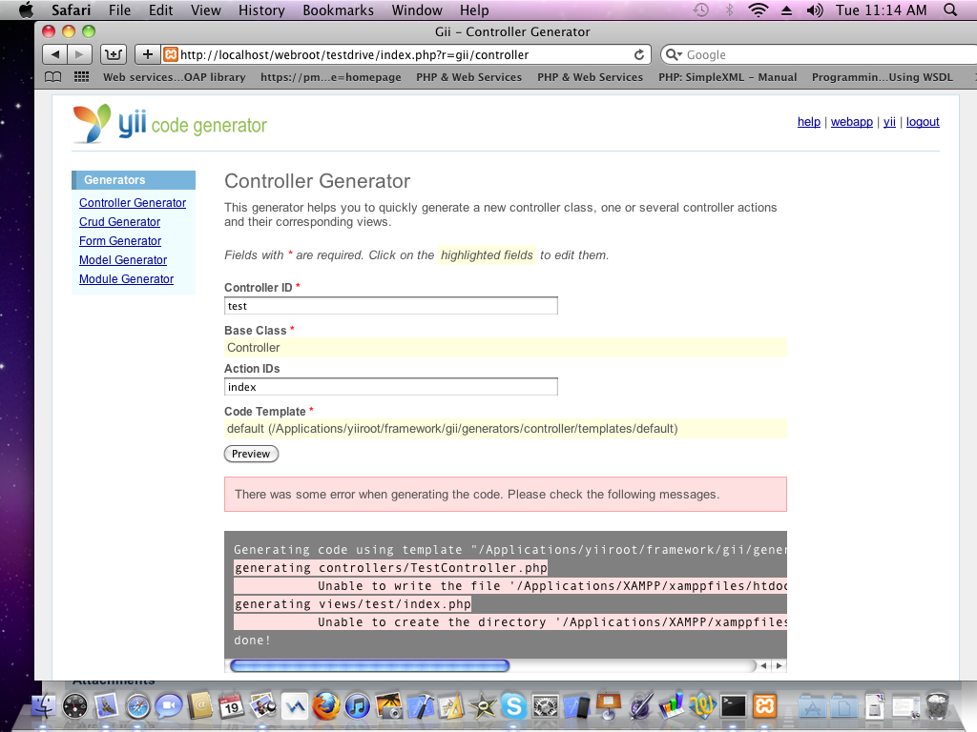The image size is (977, 732).
Task: Open XAMPP from the dock
Action: point(764,706)
